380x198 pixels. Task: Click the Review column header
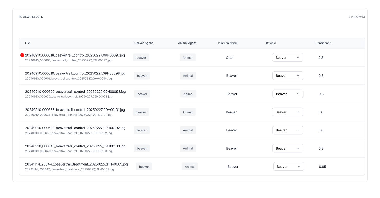tap(271, 43)
